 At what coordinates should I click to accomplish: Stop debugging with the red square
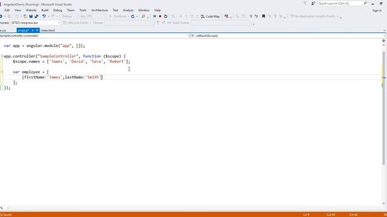(x=160, y=16)
